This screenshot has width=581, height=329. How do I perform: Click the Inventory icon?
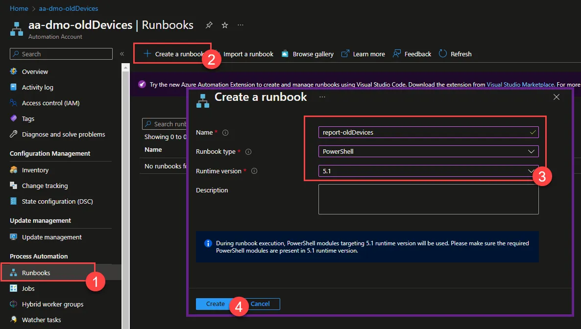pos(14,170)
